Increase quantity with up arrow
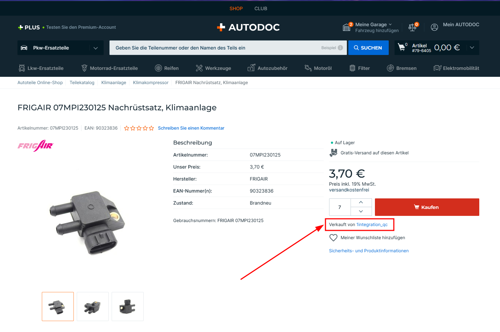 (361, 202)
